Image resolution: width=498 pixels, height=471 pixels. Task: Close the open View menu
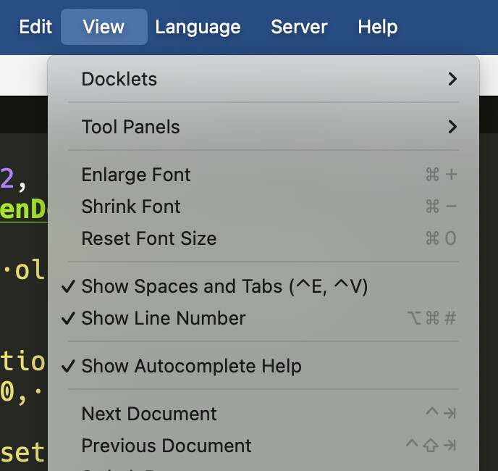pyautogui.click(x=104, y=28)
